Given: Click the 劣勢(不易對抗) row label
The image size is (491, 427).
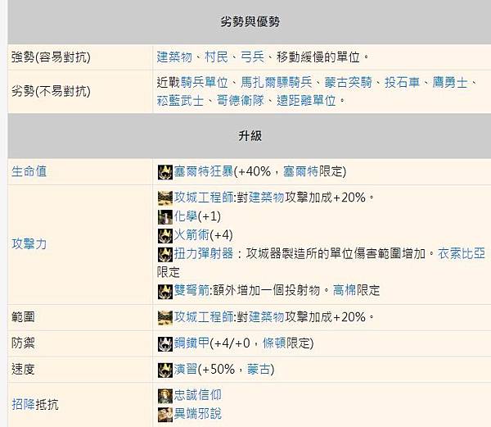Looking at the screenshot, I should tap(51, 91).
